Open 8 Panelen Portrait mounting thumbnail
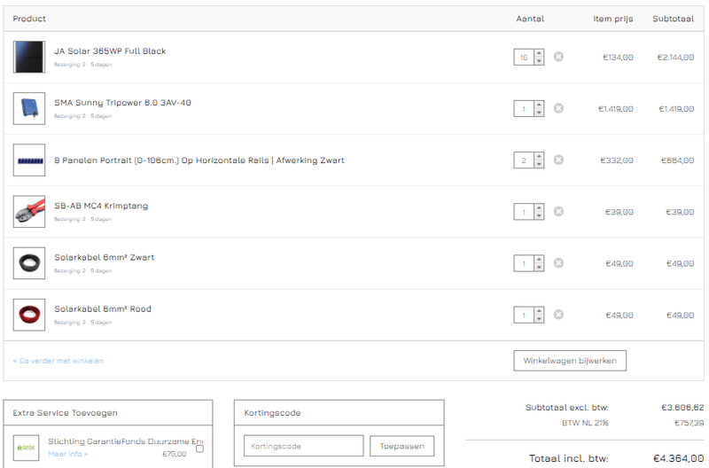The height and width of the screenshot is (468, 709). point(29,160)
